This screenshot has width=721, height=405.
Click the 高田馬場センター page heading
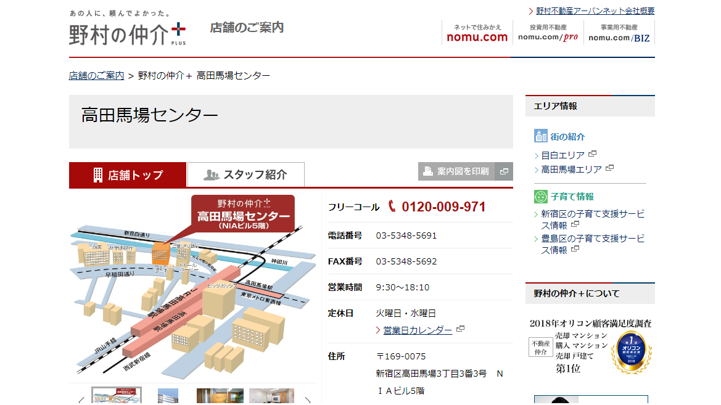click(x=149, y=115)
